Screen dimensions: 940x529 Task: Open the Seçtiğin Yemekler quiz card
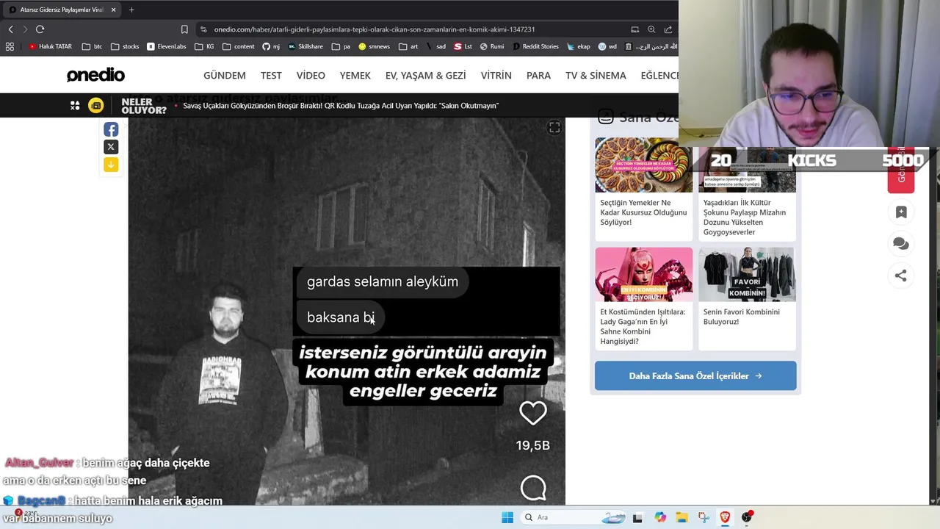coord(643,189)
